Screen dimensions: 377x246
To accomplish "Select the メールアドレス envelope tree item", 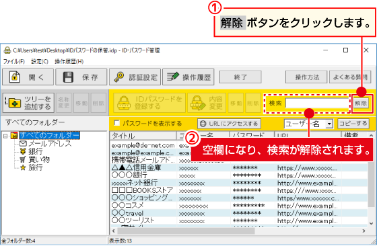I will tap(46, 144).
